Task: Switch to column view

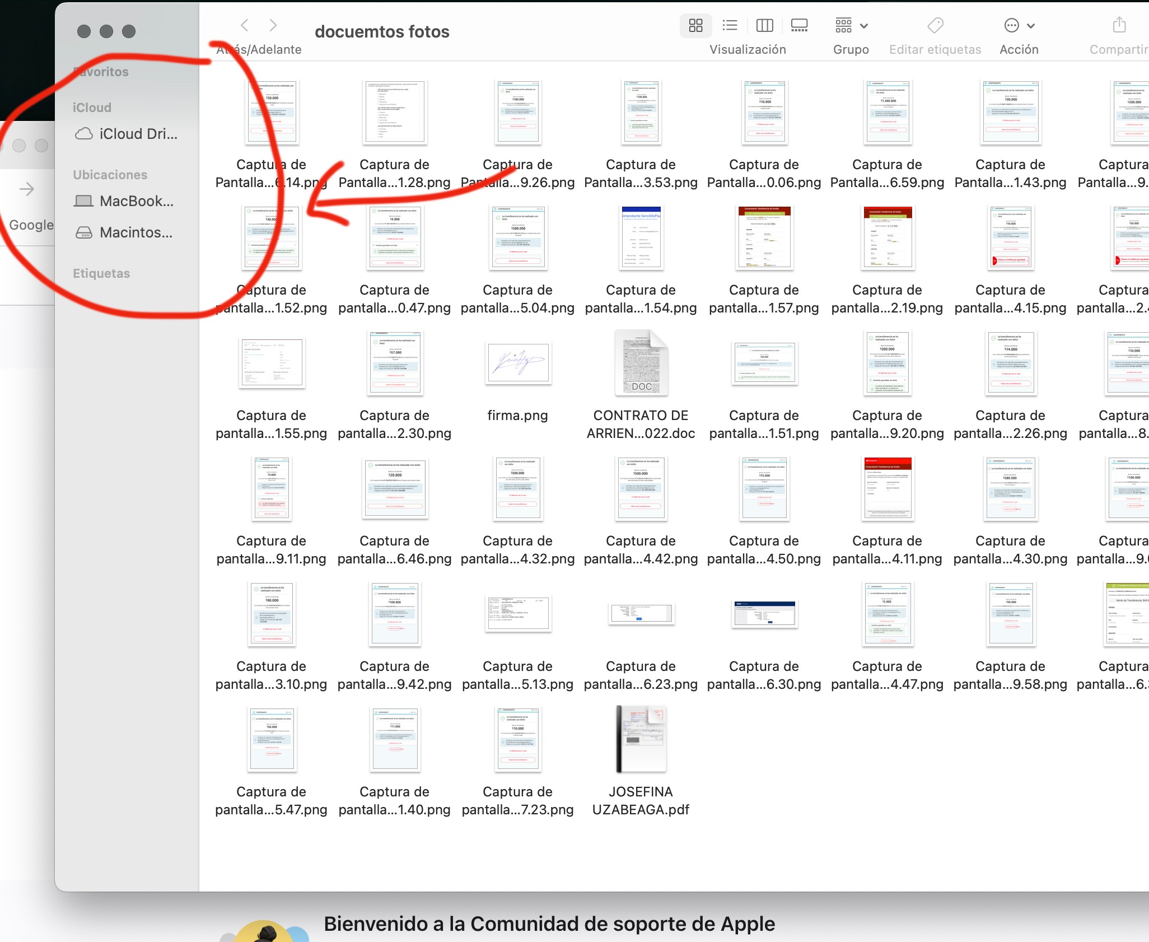Action: click(x=764, y=26)
